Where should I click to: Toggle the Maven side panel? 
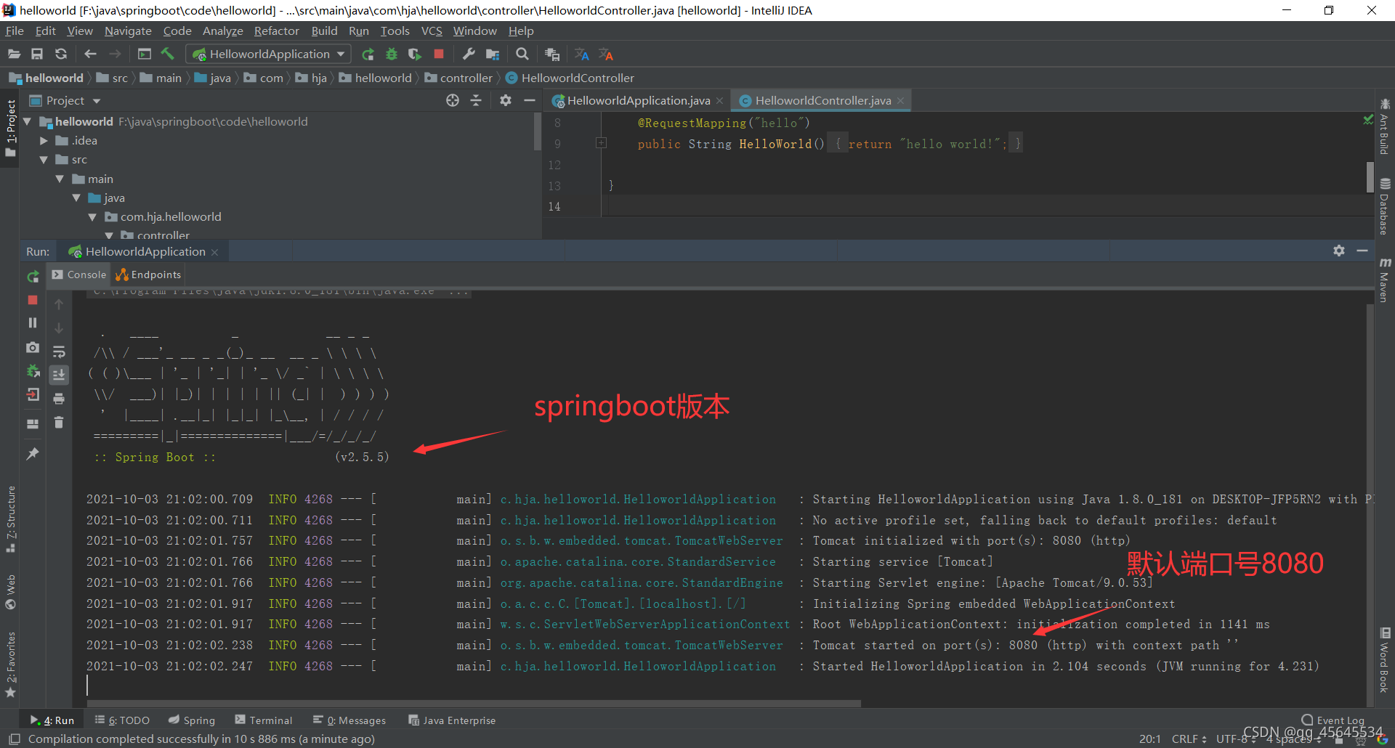(1385, 280)
